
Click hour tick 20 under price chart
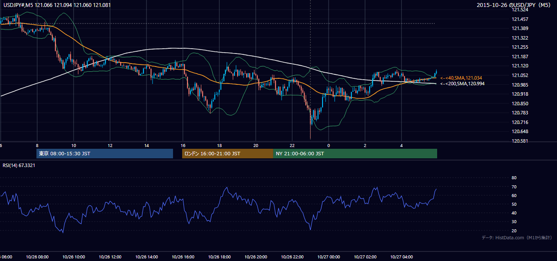(256, 145)
